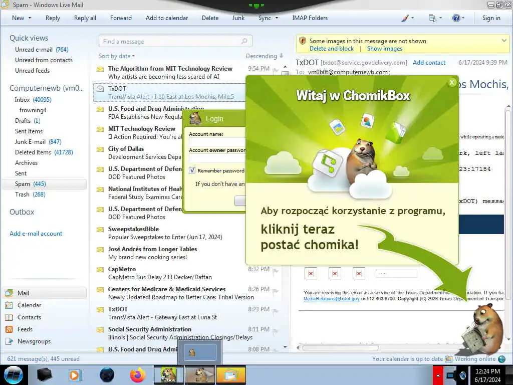Launch Firefox from taskbar
Screen dimensions: 513x385
(x=138, y=375)
